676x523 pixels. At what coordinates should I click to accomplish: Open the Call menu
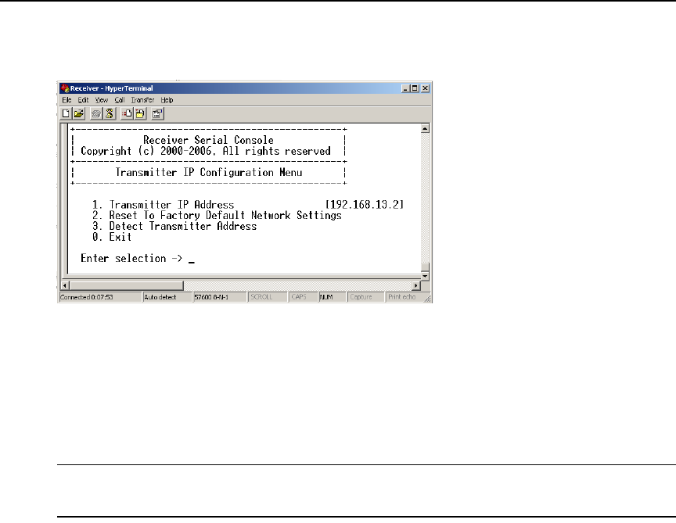120,100
